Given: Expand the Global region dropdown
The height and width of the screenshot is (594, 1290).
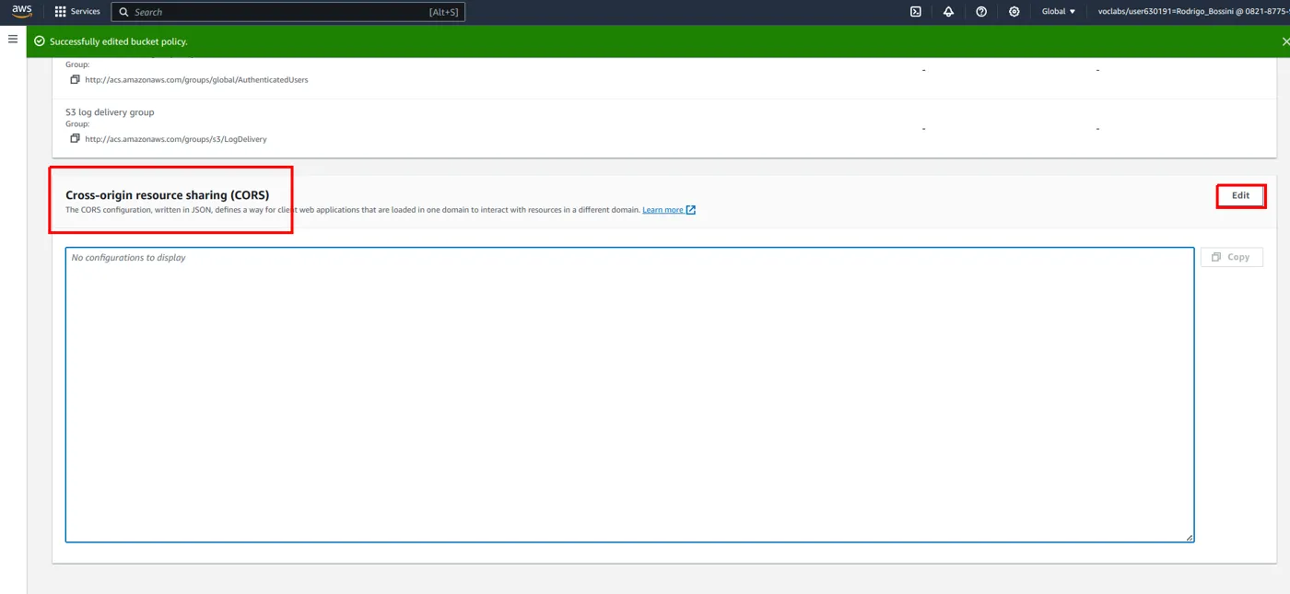Looking at the screenshot, I should (1059, 12).
